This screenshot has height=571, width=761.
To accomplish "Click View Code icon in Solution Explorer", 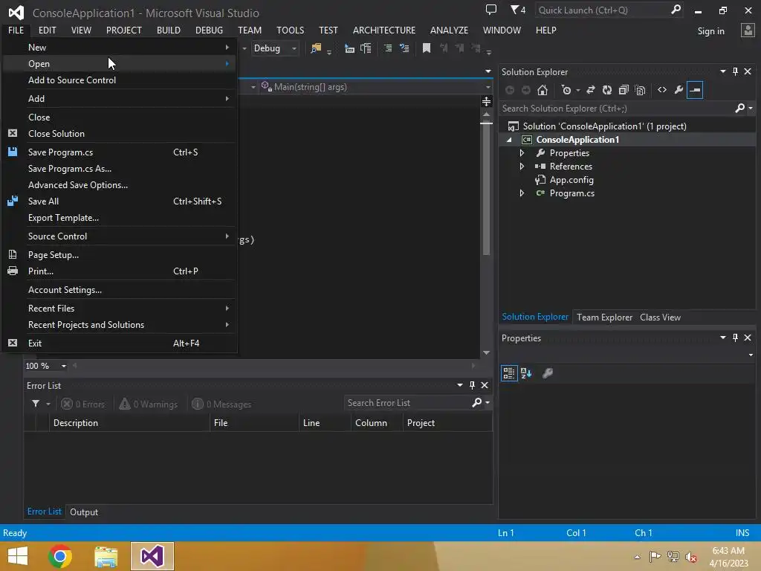I will coord(662,90).
